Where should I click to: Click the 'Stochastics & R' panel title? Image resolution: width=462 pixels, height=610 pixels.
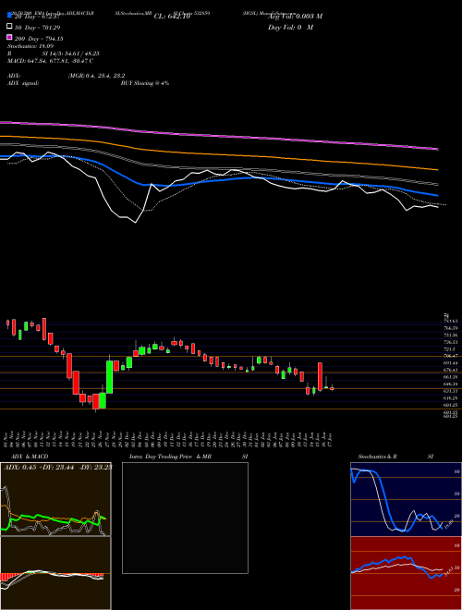[x=378, y=457]
